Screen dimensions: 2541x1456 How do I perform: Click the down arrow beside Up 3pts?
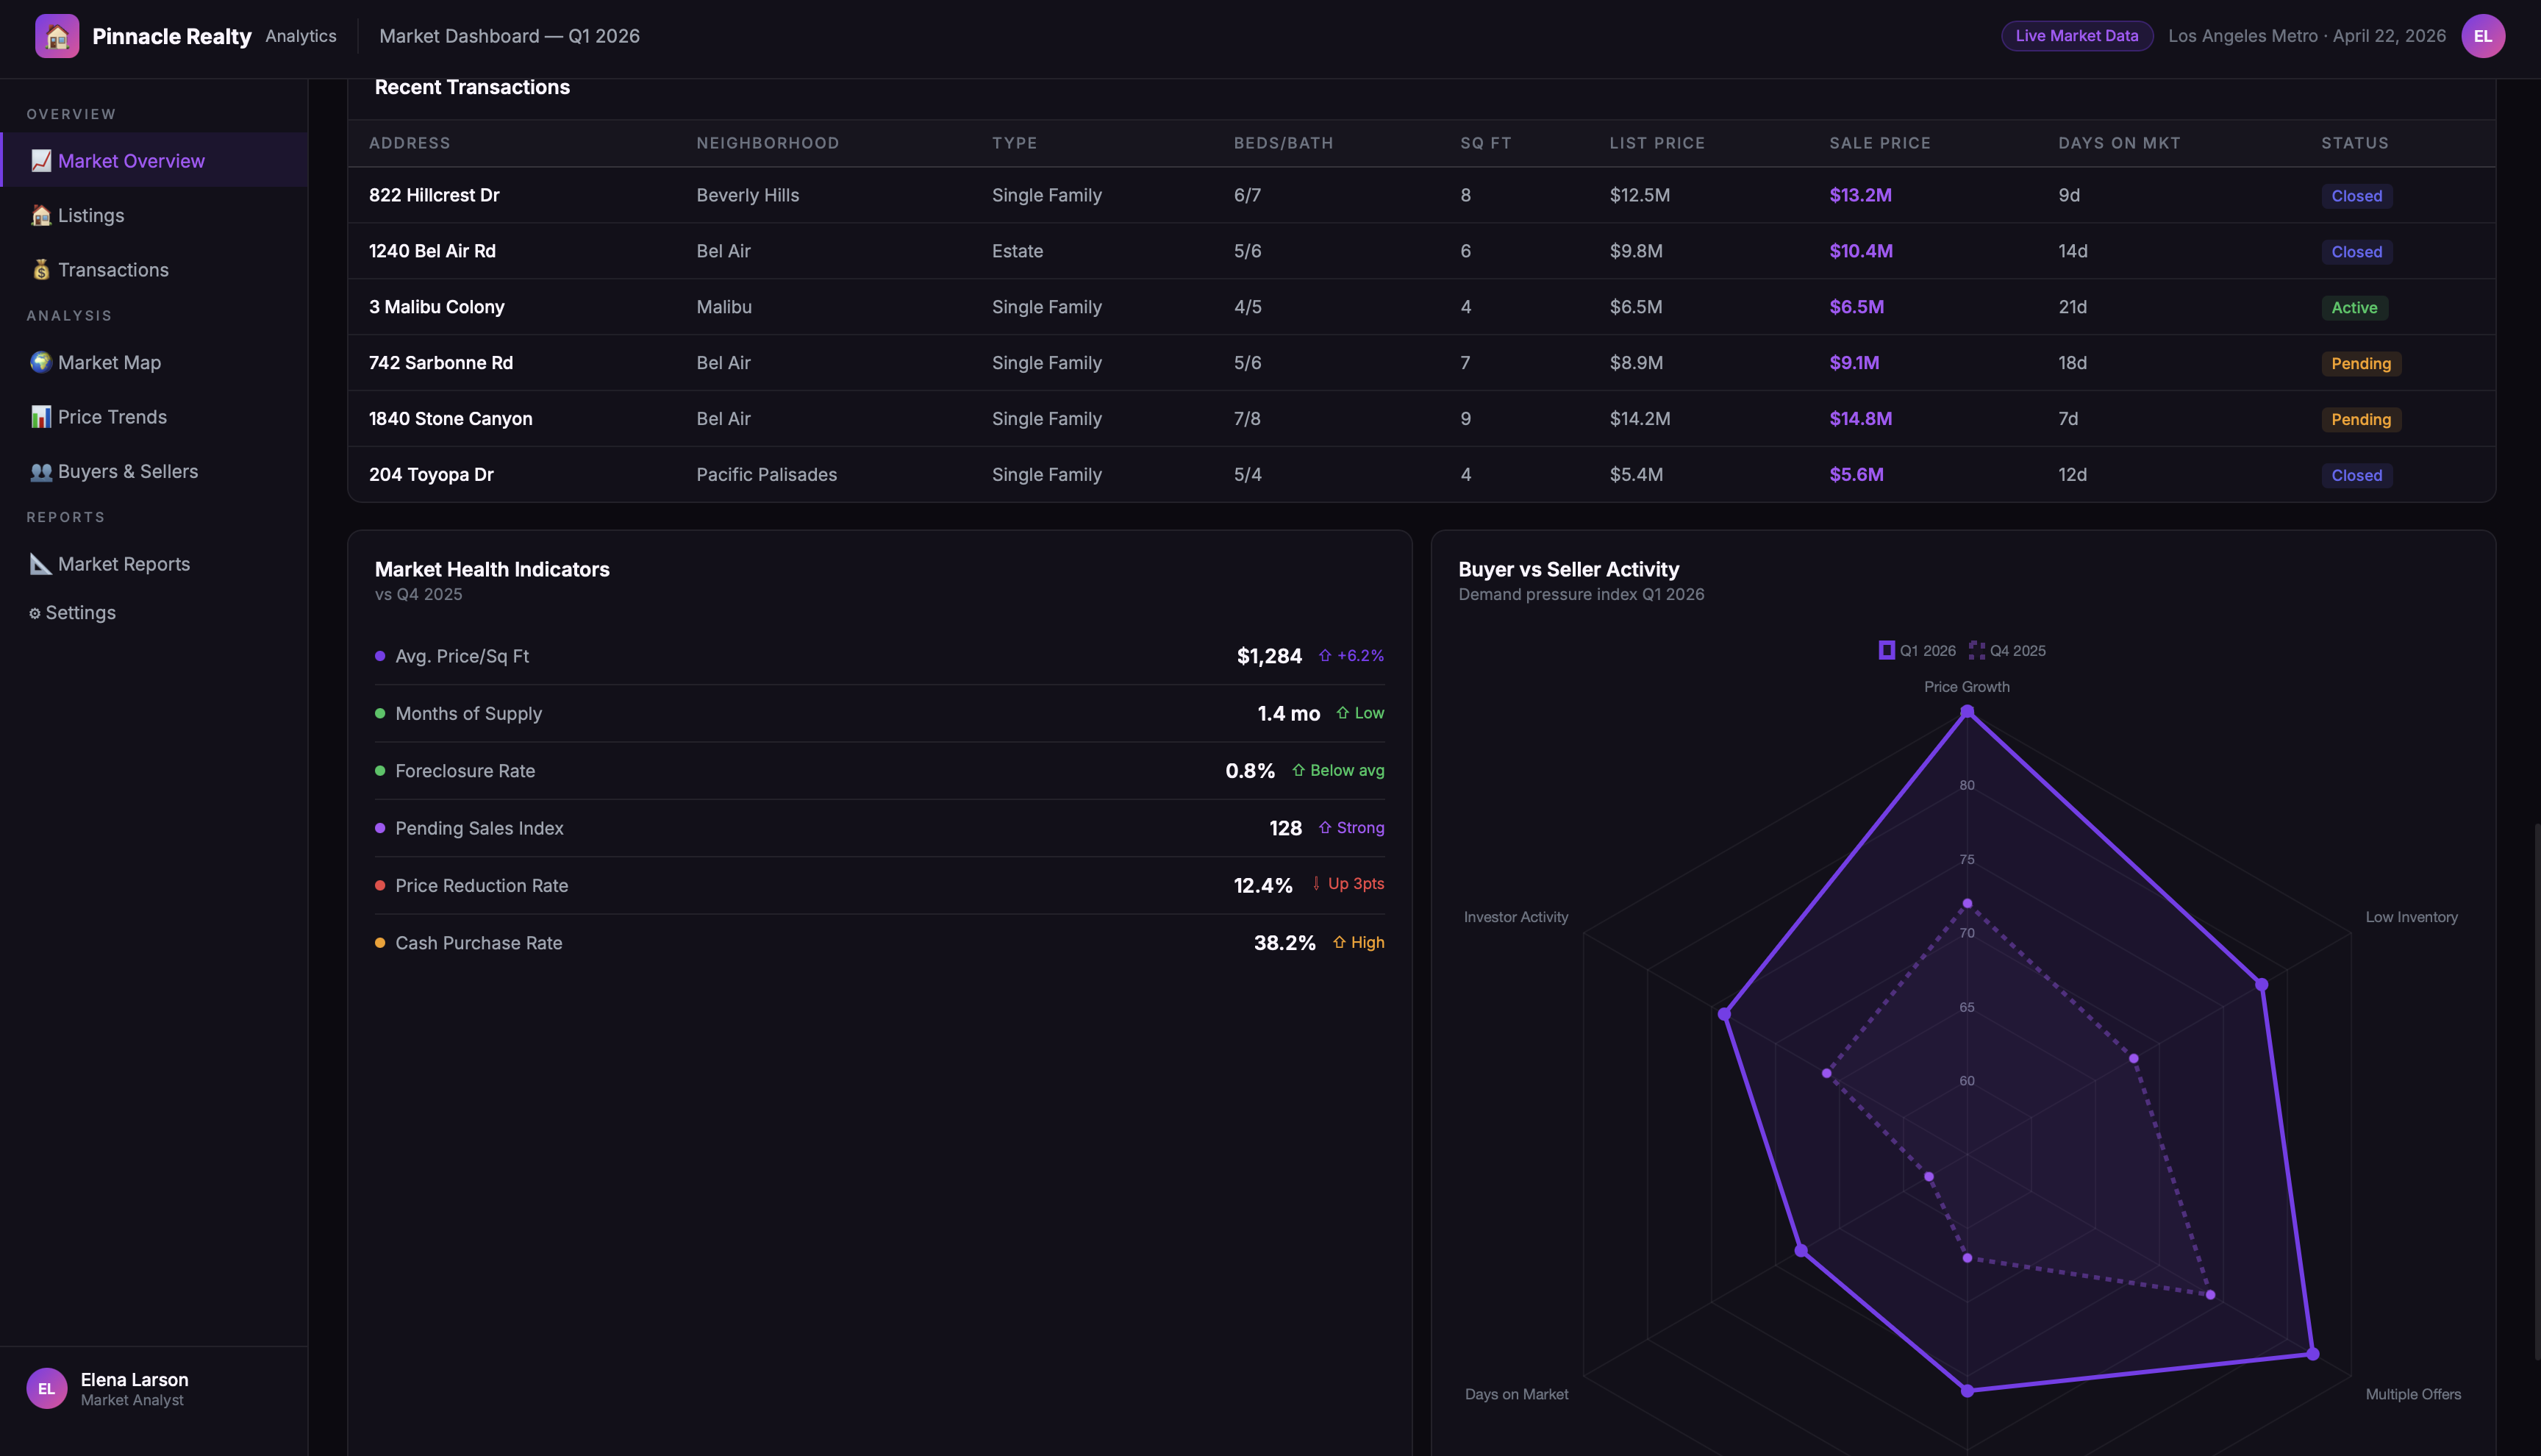pyautogui.click(x=1315, y=884)
